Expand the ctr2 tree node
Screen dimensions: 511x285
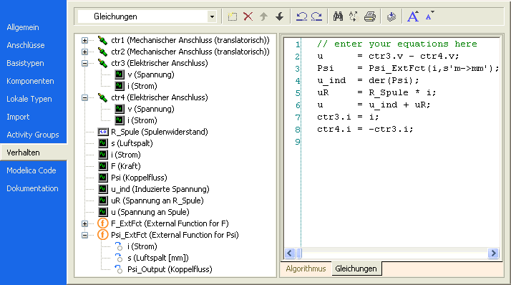click(84, 52)
